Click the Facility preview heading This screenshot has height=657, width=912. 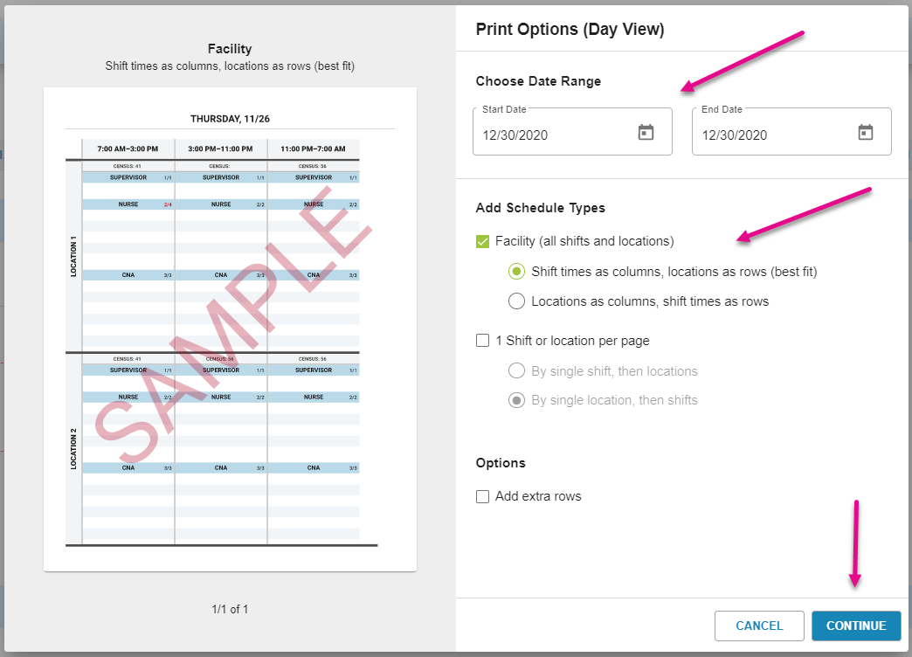230,49
